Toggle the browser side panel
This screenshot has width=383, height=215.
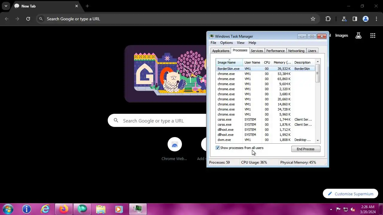[x=355, y=19]
